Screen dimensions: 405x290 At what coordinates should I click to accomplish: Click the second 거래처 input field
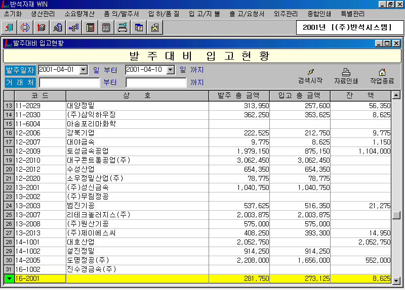click(x=156, y=82)
